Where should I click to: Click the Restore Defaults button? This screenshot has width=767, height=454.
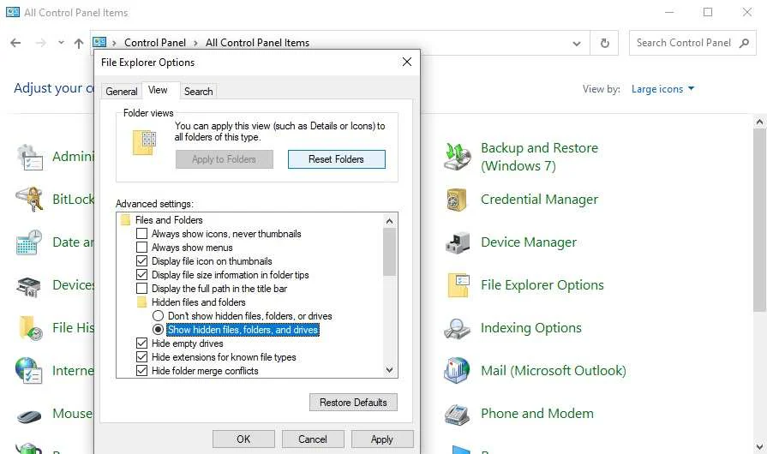coord(353,403)
